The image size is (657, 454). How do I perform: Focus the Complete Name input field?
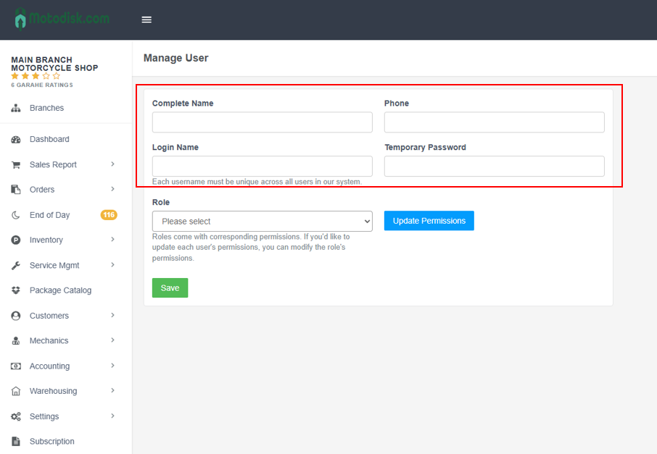click(262, 122)
